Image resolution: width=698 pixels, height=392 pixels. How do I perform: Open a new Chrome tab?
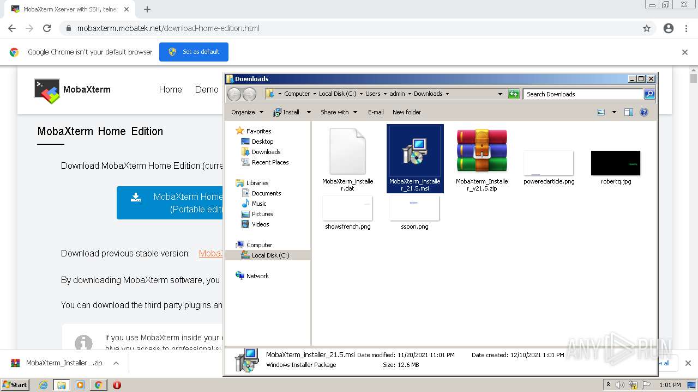click(147, 9)
